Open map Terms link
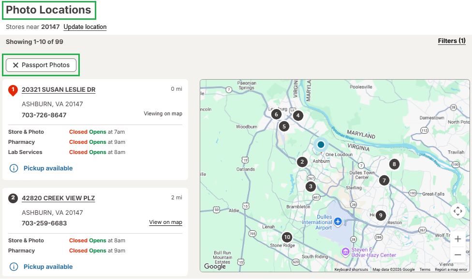Viewport: 472px width, 279px height. click(x=425, y=270)
